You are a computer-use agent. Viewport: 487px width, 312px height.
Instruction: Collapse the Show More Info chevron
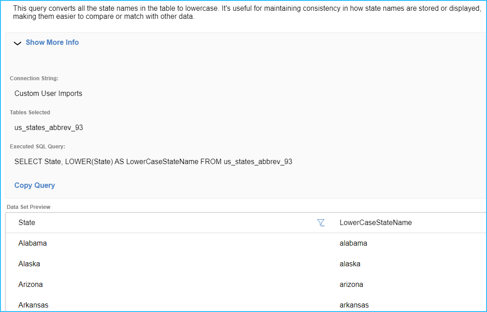click(x=18, y=43)
